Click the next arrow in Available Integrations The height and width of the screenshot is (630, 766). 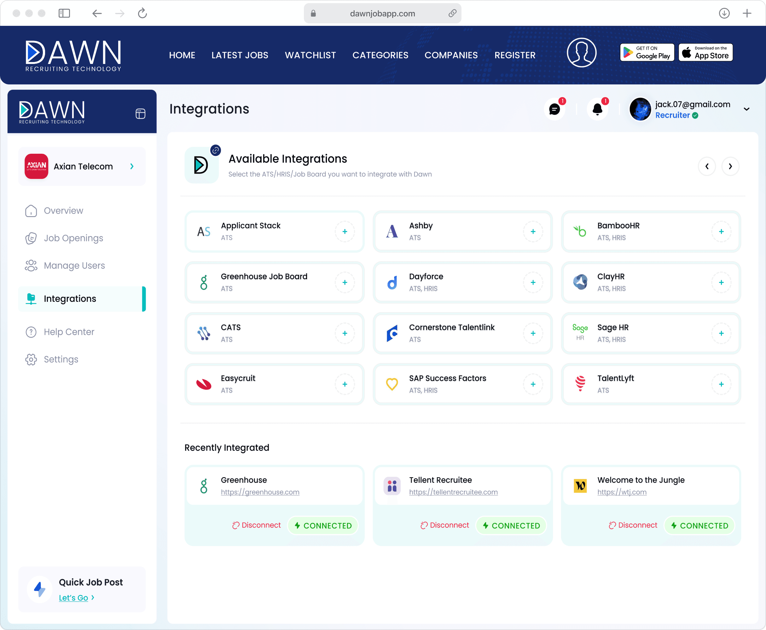point(730,166)
